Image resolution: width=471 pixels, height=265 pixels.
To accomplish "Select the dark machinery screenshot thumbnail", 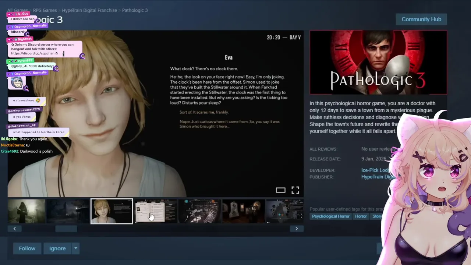I will tap(199, 211).
